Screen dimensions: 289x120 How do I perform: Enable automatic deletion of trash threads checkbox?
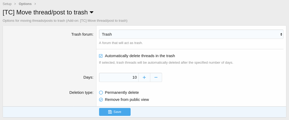(x=101, y=56)
